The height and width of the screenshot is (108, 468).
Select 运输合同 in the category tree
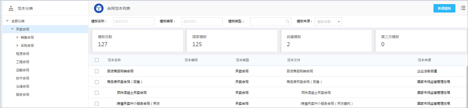[x=22, y=70]
